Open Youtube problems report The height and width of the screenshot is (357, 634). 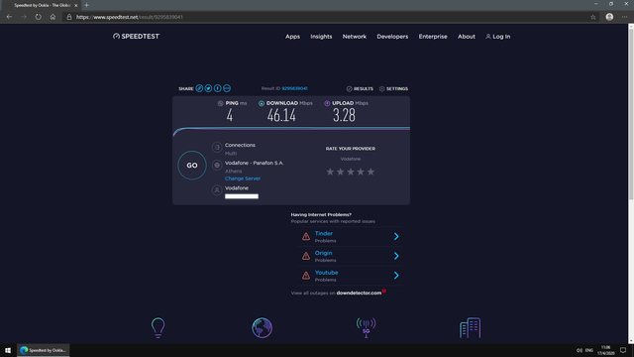[326, 273]
